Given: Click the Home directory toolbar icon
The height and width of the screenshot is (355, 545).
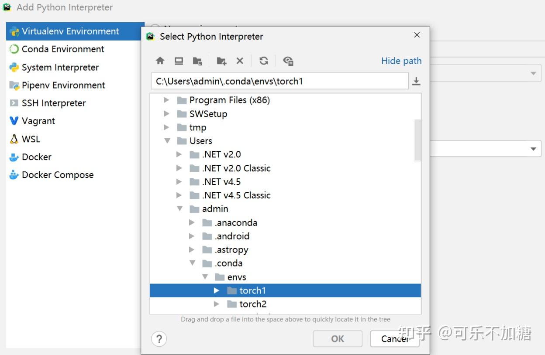Looking at the screenshot, I should 160,61.
